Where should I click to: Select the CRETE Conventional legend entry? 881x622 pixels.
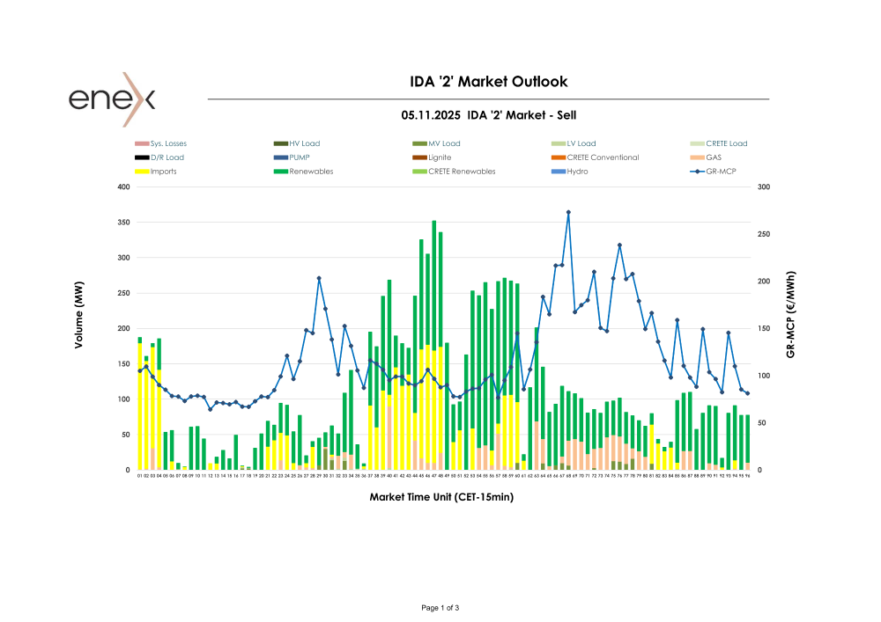[602, 157]
